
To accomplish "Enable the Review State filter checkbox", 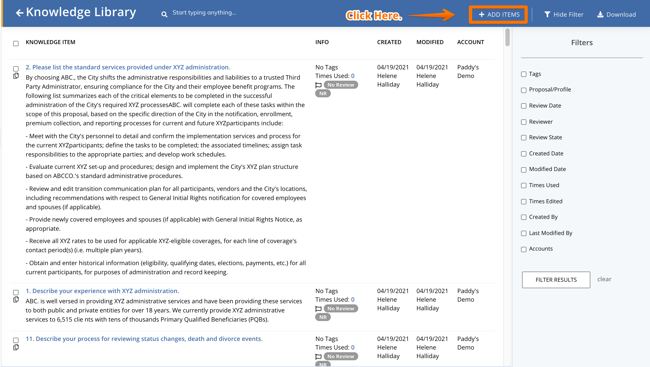I will 524,138.
